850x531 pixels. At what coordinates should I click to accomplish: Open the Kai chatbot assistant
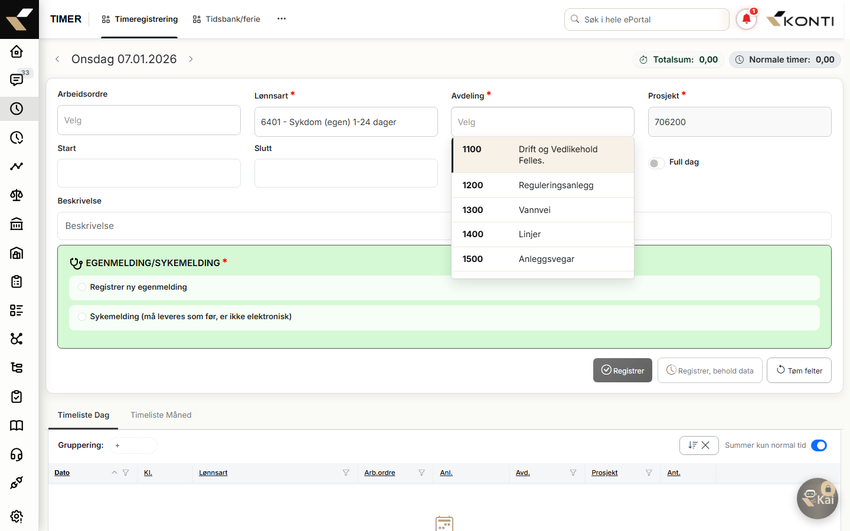(818, 499)
